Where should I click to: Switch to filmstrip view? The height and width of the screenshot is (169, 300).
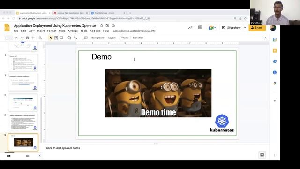pos(9,156)
